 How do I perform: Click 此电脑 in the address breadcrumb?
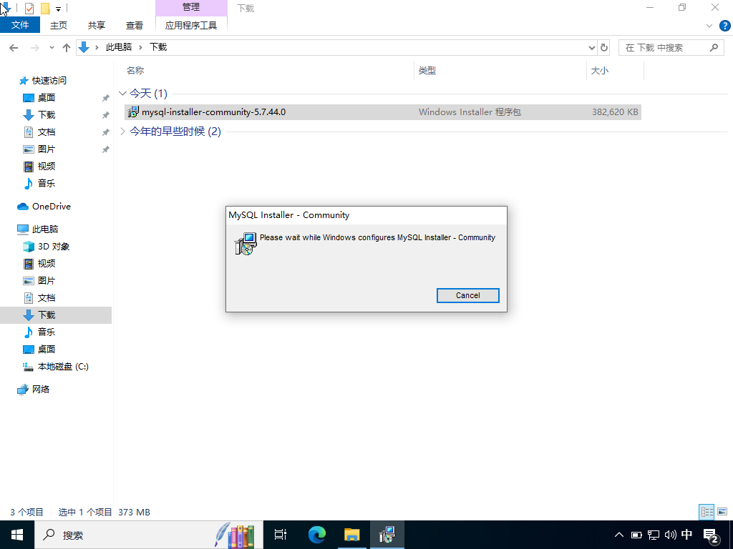[x=119, y=47]
